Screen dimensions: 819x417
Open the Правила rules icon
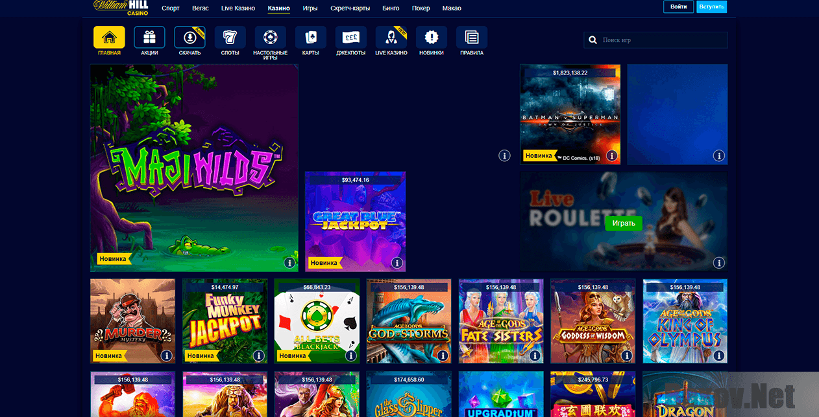471,37
